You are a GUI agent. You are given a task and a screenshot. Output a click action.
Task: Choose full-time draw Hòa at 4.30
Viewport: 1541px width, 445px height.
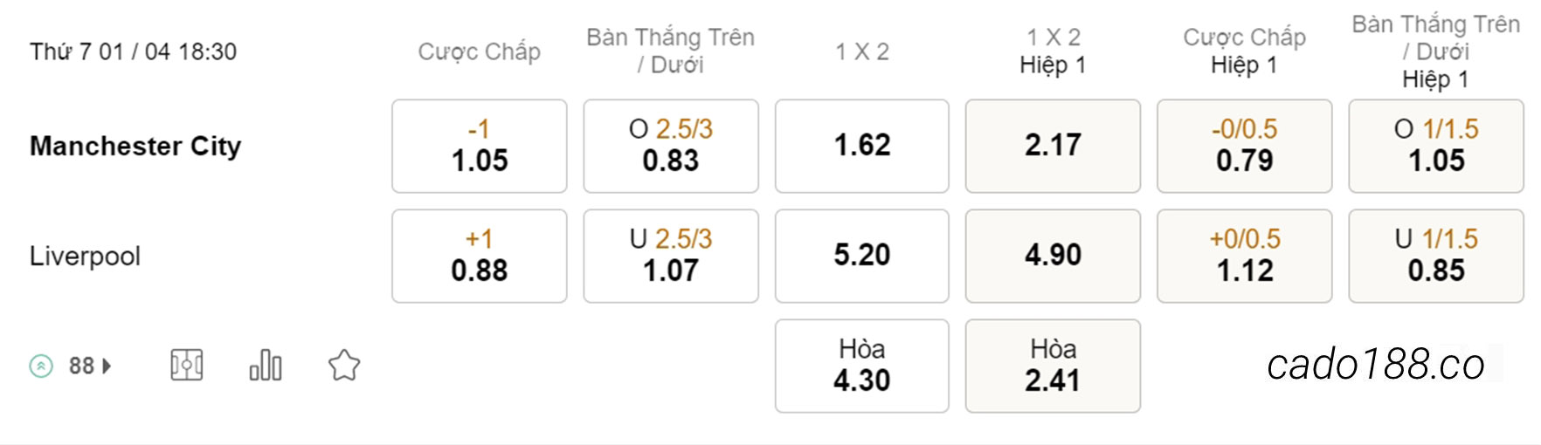pyautogui.click(x=862, y=366)
